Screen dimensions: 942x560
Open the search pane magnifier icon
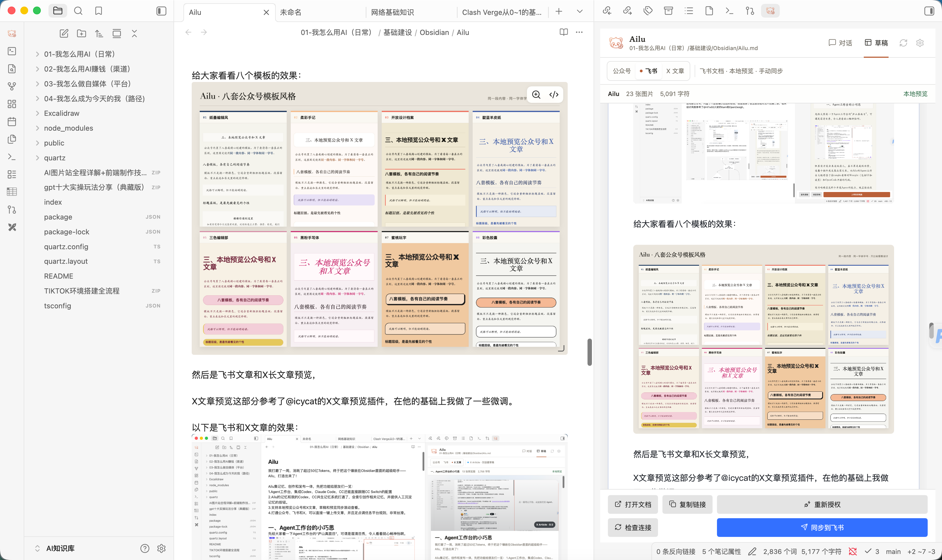(78, 11)
